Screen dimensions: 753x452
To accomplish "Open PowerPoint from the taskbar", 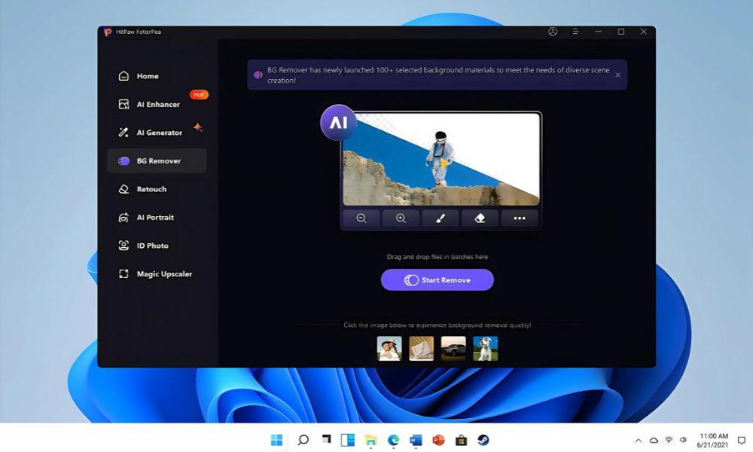I will pyautogui.click(x=438, y=440).
